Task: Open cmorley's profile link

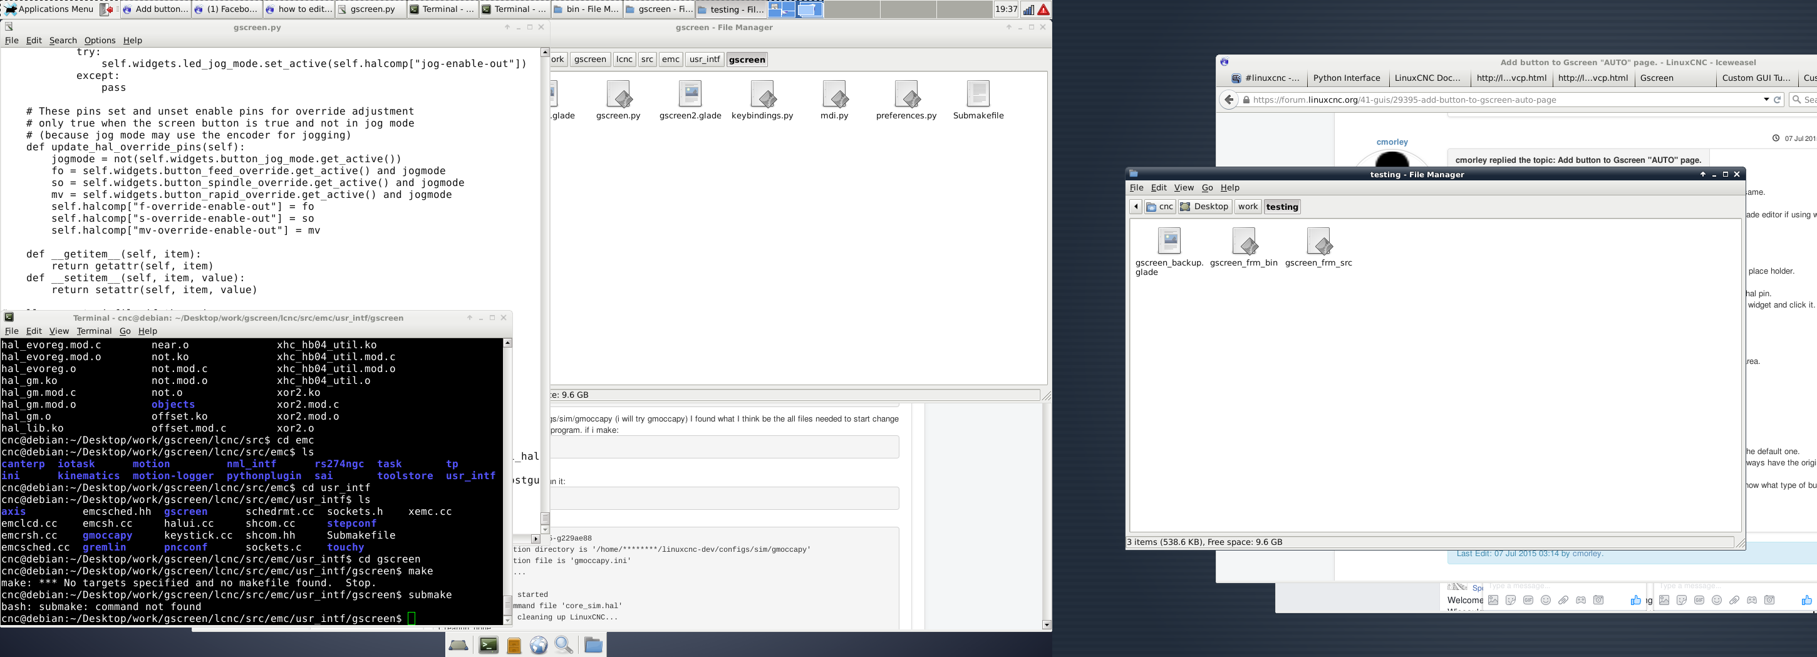Action: pyautogui.click(x=1392, y=142)
